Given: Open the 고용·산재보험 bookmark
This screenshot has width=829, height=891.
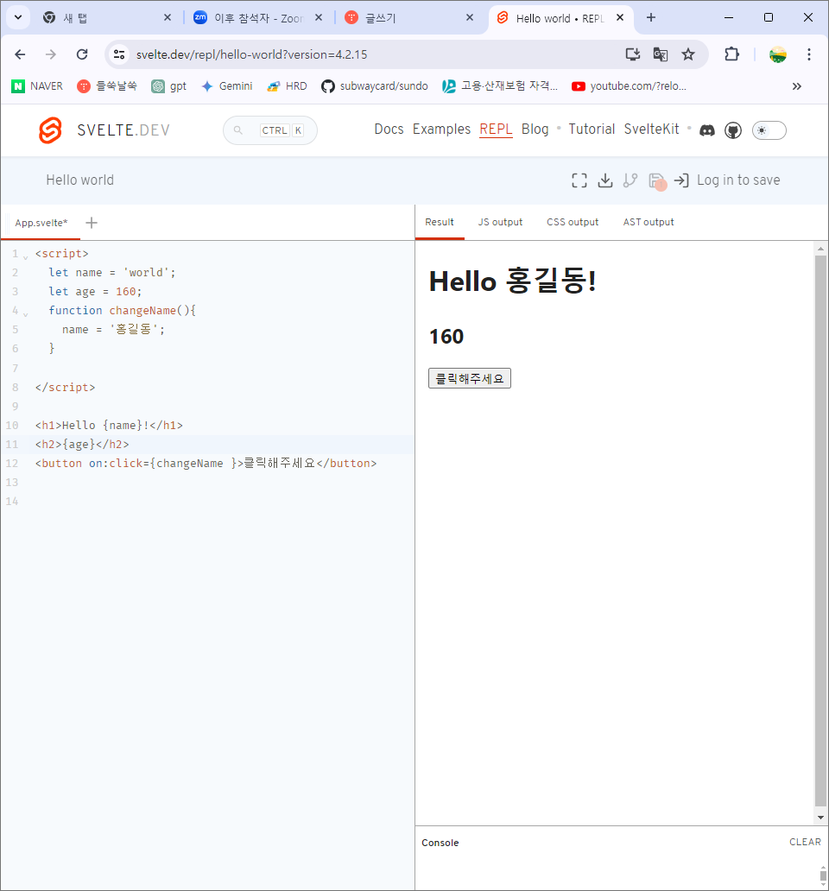Looking at the screenshot, I should tap(500, 86).
